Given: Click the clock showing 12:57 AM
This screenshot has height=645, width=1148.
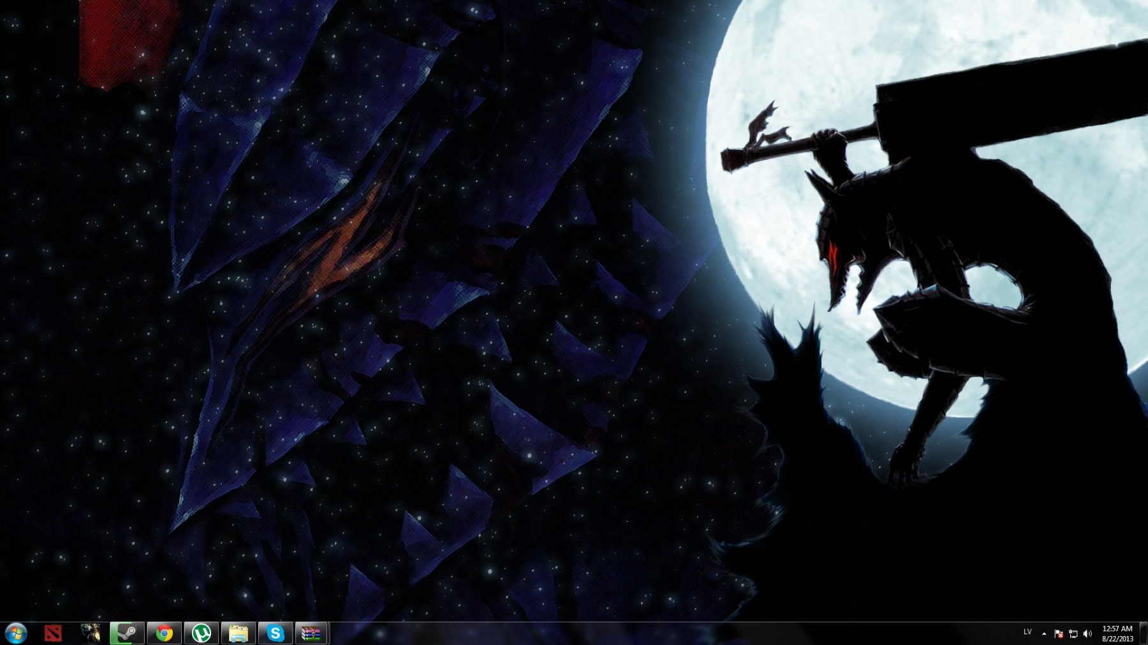Looking at the screenshot, I should tap(1117, 634).
